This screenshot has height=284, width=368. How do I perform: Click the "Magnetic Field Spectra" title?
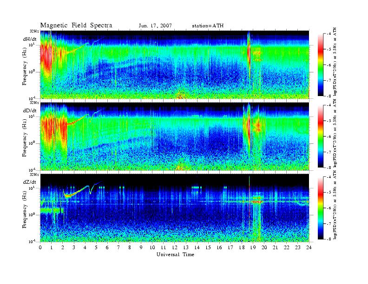pyautogui.click(x=76, y=26)
